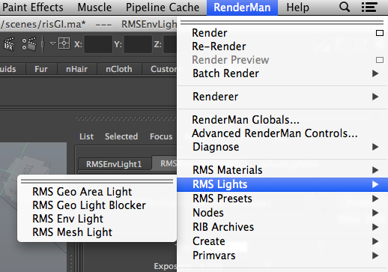This screenshot has width=388, height=272.
Task: Open the Muscle menu
Action: click(x=94, y=7)
